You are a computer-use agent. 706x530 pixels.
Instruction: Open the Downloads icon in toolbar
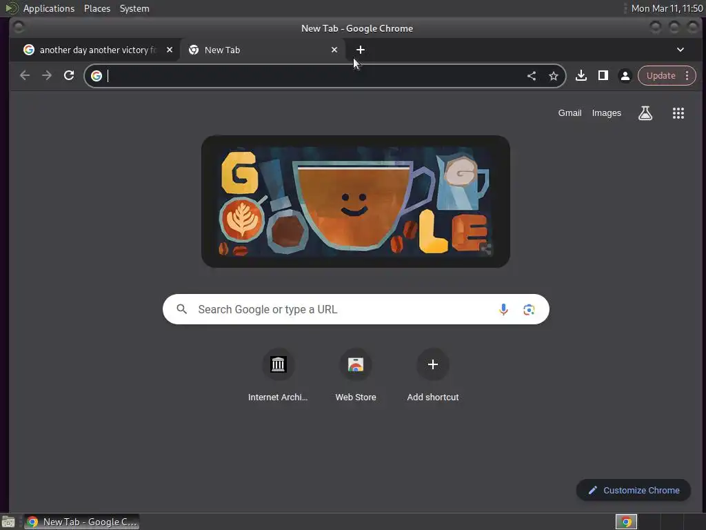581,75
